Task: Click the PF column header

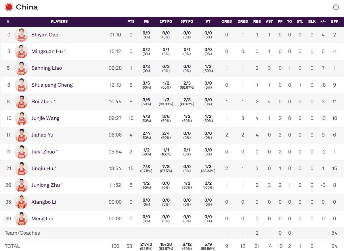Action: coord(280,22)
